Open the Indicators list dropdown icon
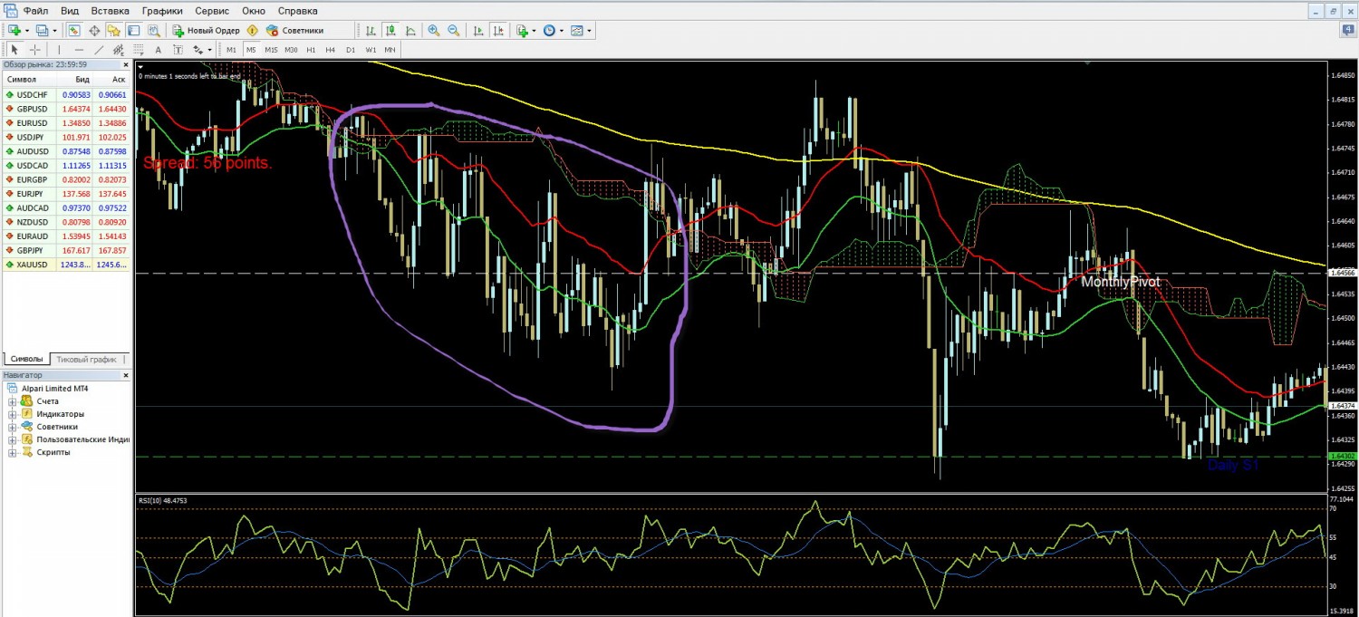The image size is (1359, 617). (523, 30)
